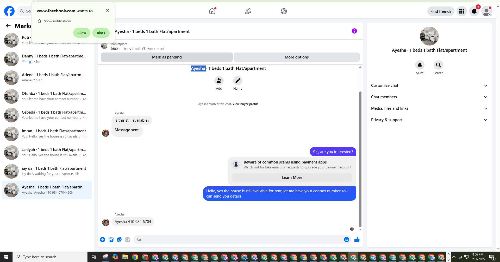
Task: Click the "Ayesha 410 984 6704" message bubble
Action: coord(133,222)
